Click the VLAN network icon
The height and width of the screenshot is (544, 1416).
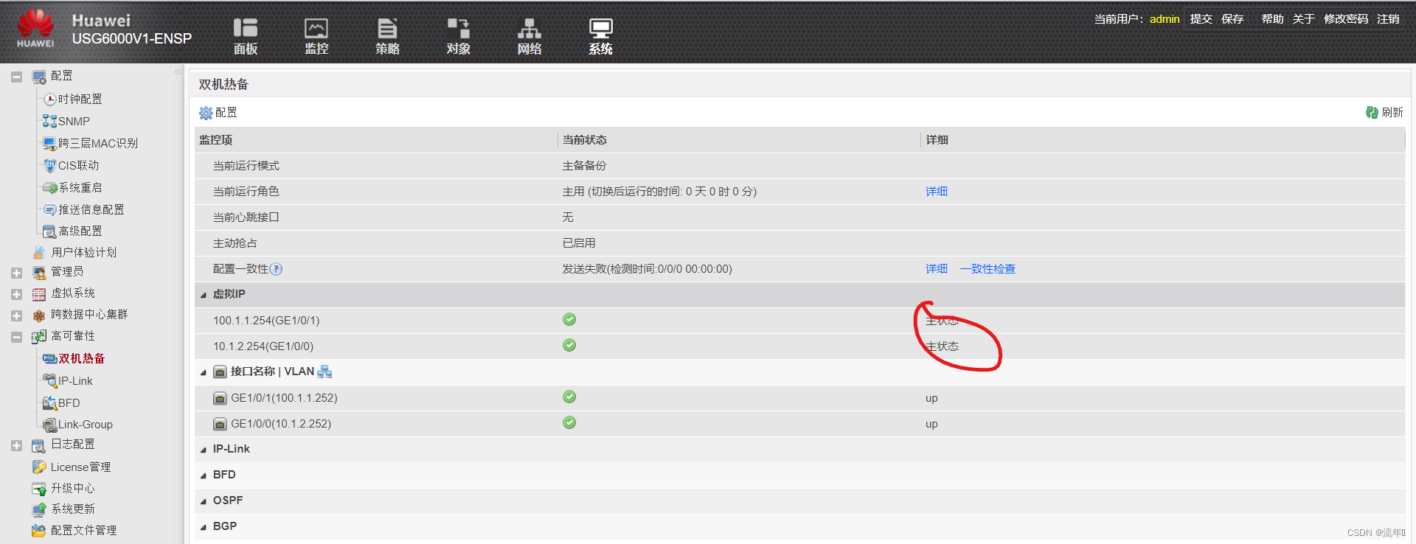(x=324, y=372)
